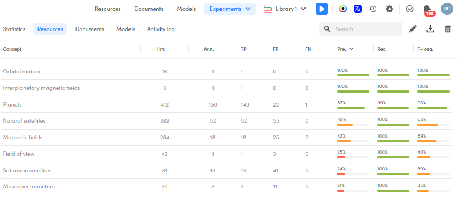Click the Planets Ann. value 150
Image resolution: width=457 pixels, height=197 pixels.
tap(213, 104)
